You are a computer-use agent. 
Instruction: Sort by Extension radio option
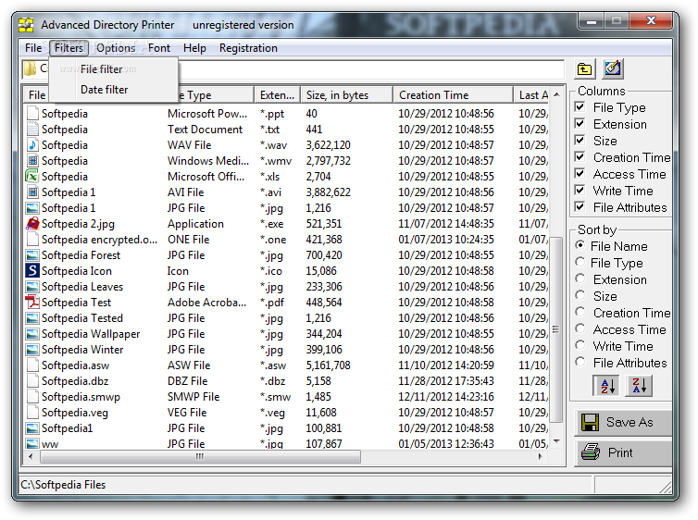point(580,279)
